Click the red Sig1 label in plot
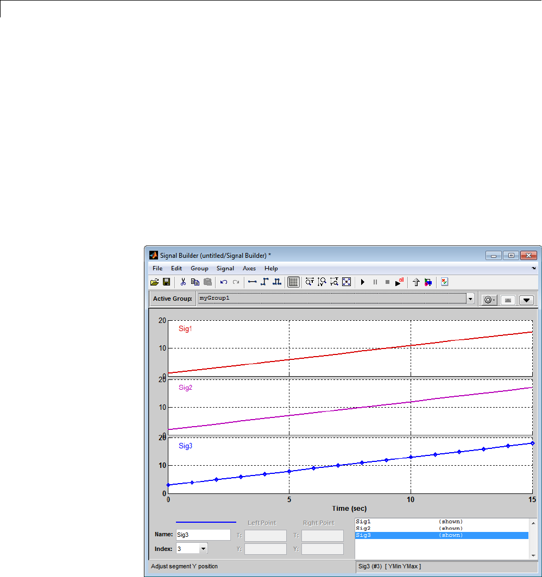 click(185, 328)
